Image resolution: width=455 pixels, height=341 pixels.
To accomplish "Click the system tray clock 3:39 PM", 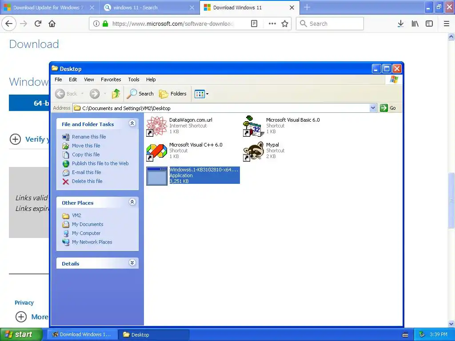I will point(439,334).
